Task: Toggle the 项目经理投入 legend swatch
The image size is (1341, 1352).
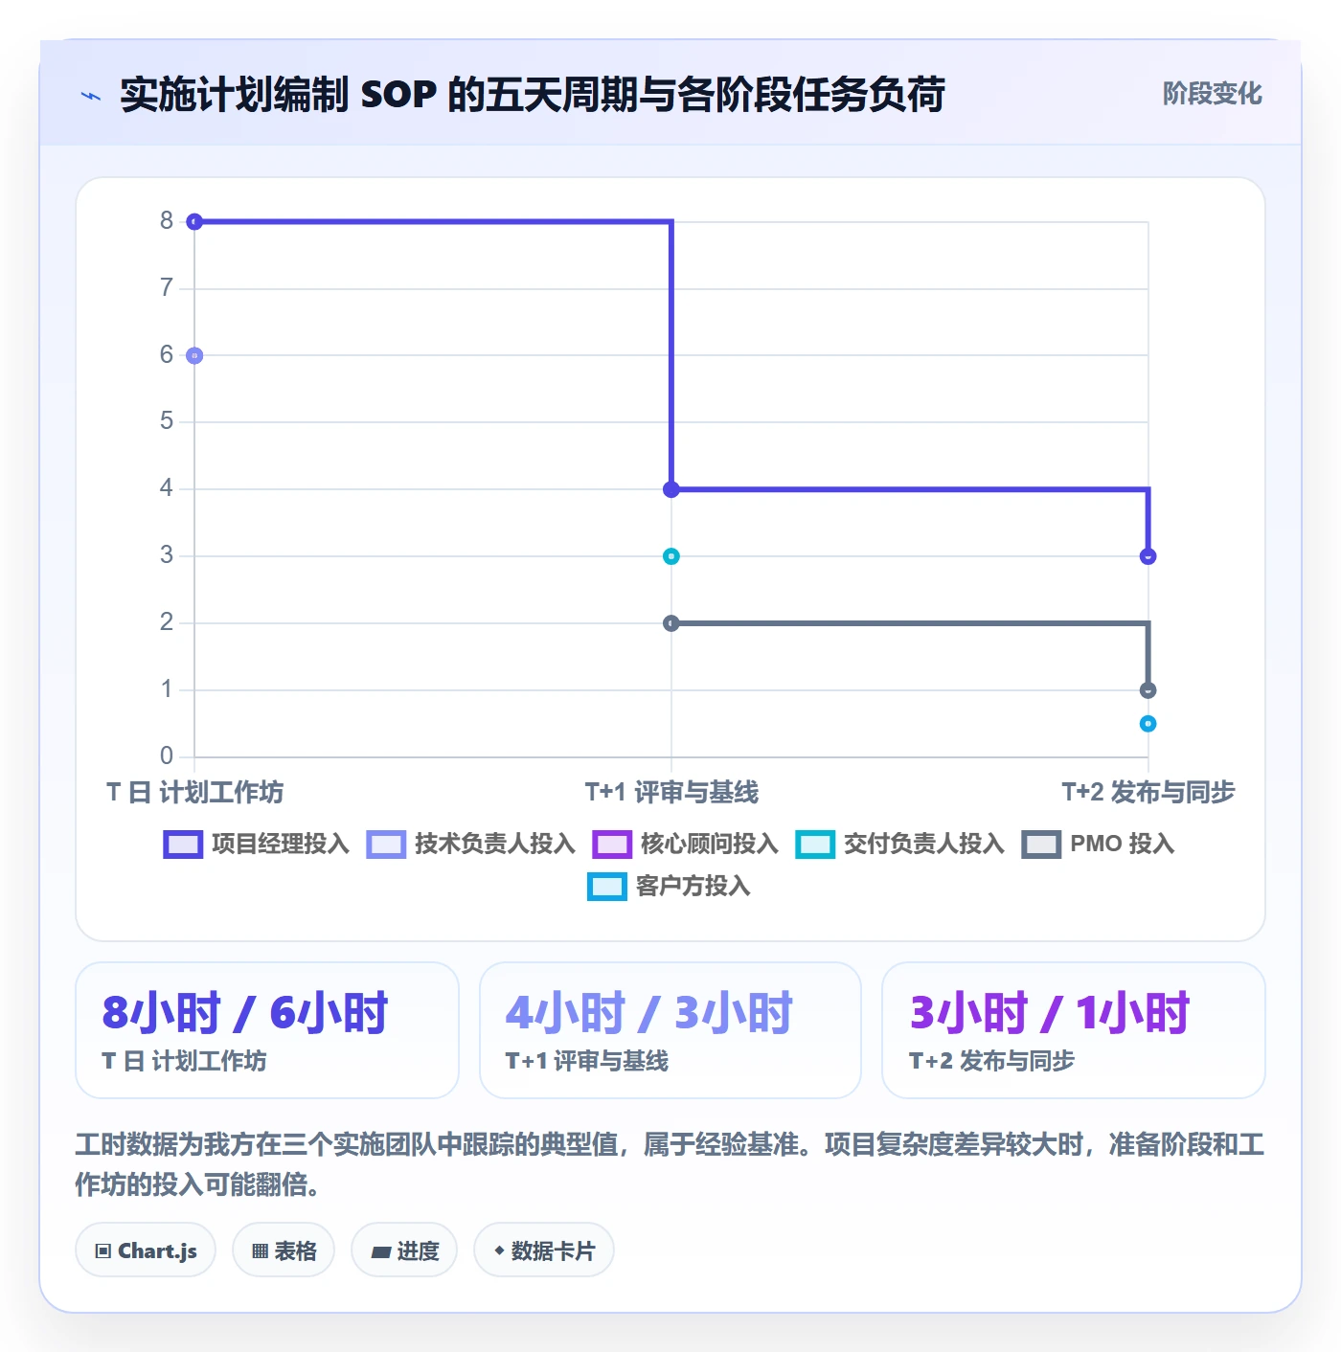Action: point(183,845)
